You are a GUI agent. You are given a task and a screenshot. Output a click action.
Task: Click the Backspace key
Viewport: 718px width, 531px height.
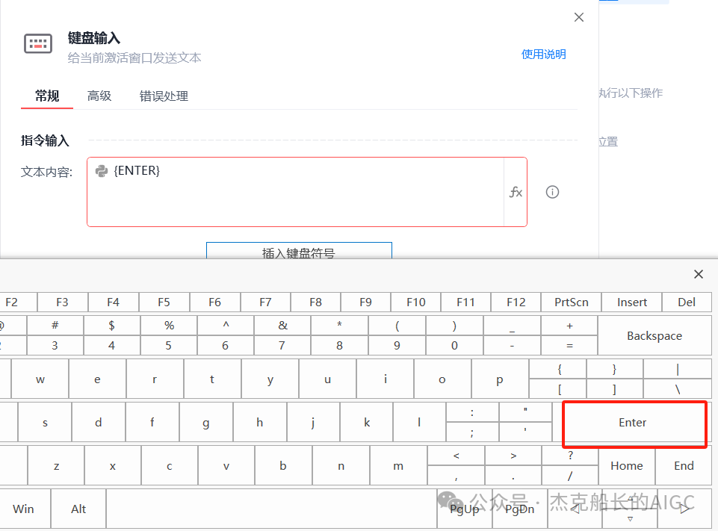(654, 335)
